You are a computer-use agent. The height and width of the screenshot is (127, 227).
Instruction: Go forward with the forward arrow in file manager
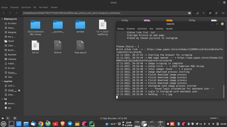(x=10, y=13)
